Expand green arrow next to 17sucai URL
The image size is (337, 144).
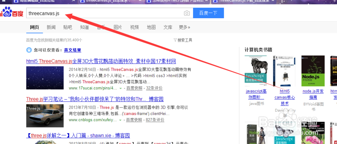pyautogui.click(x=121, y=88)
